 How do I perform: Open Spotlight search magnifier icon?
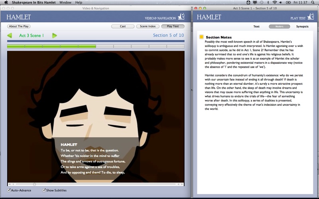[313, 2]
